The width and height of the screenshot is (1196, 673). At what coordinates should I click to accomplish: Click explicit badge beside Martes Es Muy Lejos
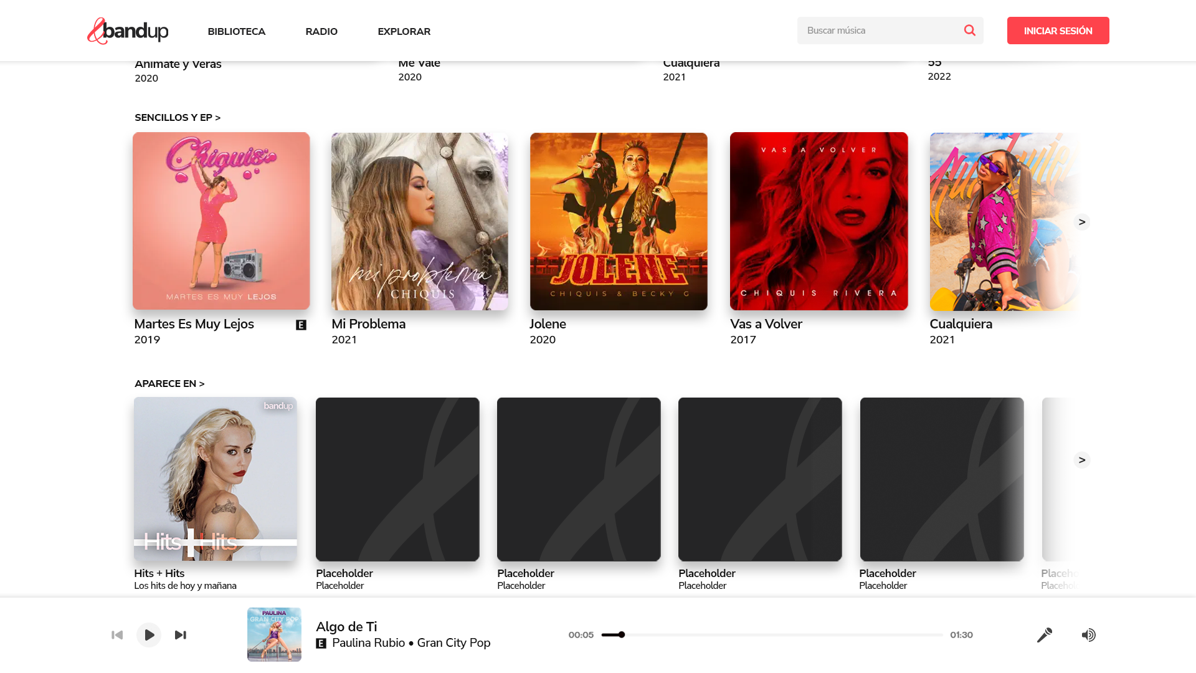coord(301,325)
